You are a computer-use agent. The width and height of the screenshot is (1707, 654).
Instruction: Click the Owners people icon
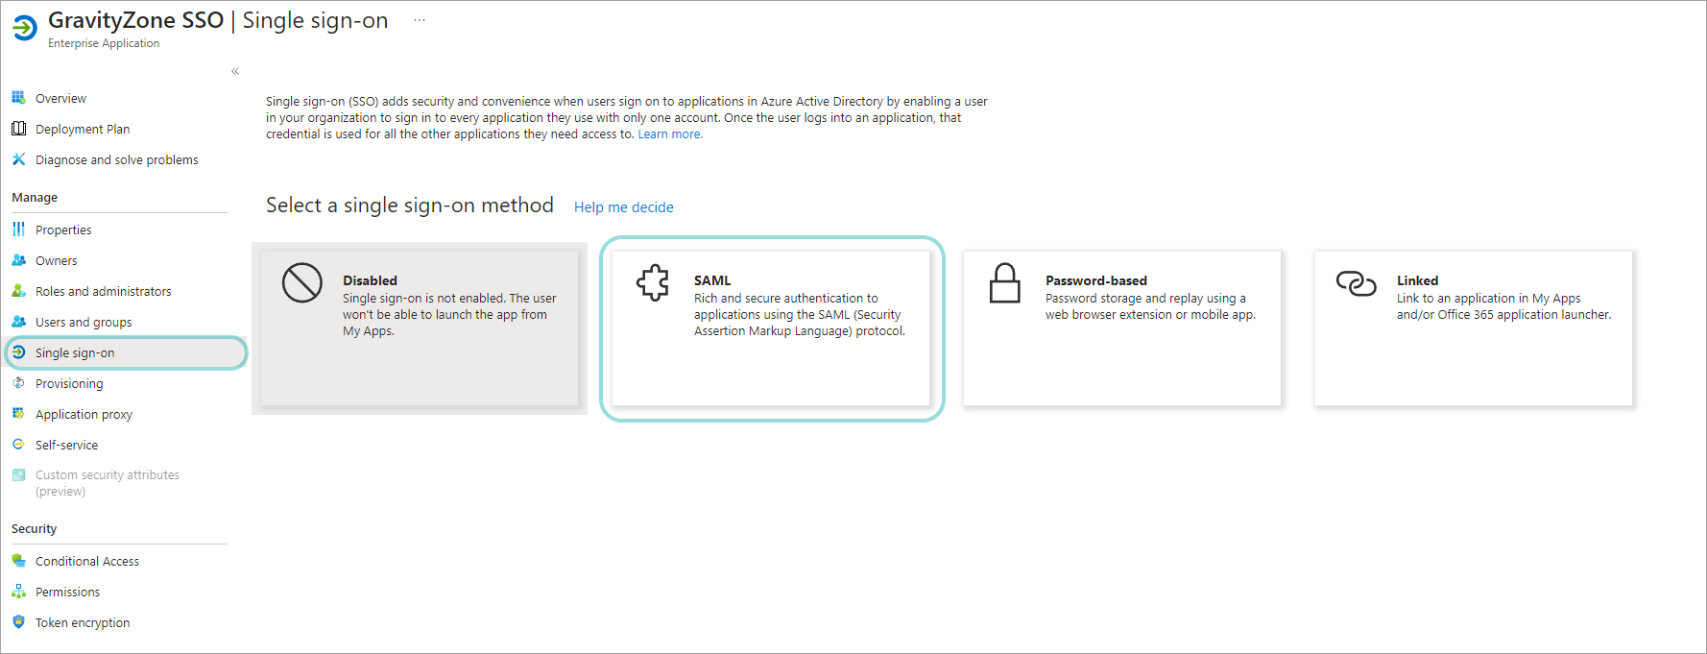18,260
